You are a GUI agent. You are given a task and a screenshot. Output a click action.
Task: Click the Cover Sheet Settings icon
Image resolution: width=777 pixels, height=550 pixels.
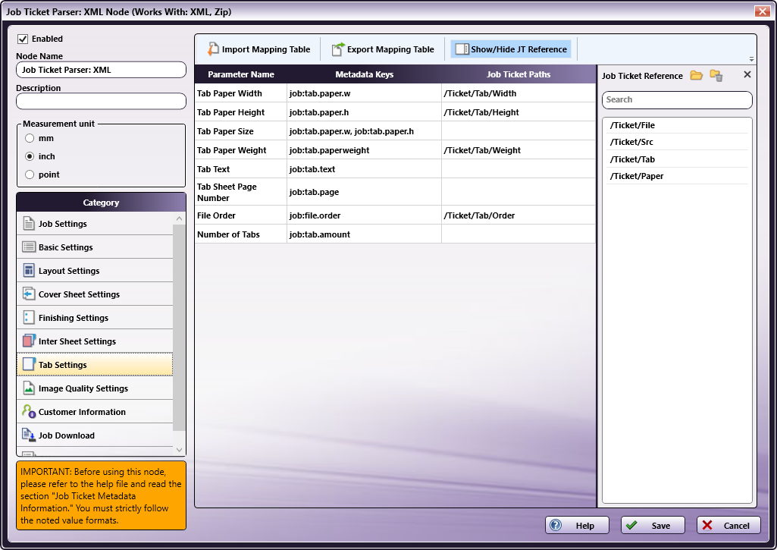[29, 294]
